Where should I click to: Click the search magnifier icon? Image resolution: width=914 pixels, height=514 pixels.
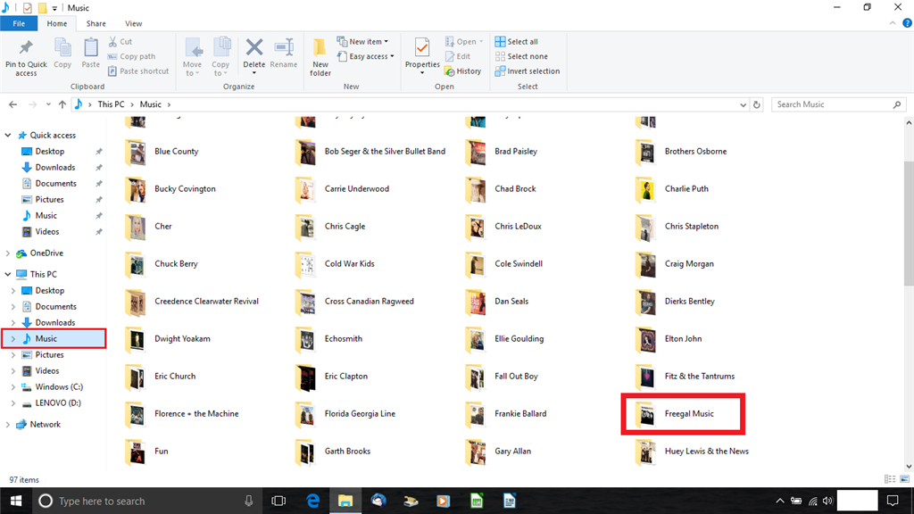(x=897, y=104)
